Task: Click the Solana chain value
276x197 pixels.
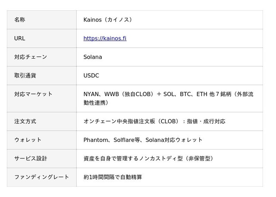Action: coord(93,57)
